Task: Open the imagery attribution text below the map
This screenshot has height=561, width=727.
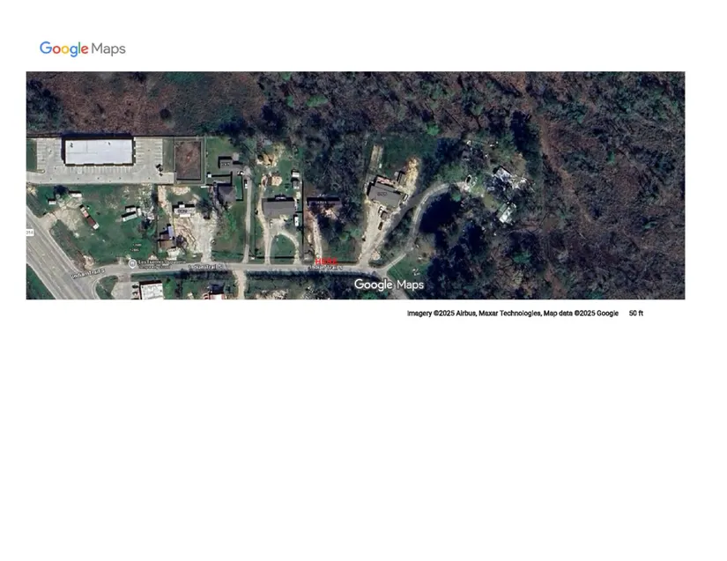Action: (x=512, y=314)
